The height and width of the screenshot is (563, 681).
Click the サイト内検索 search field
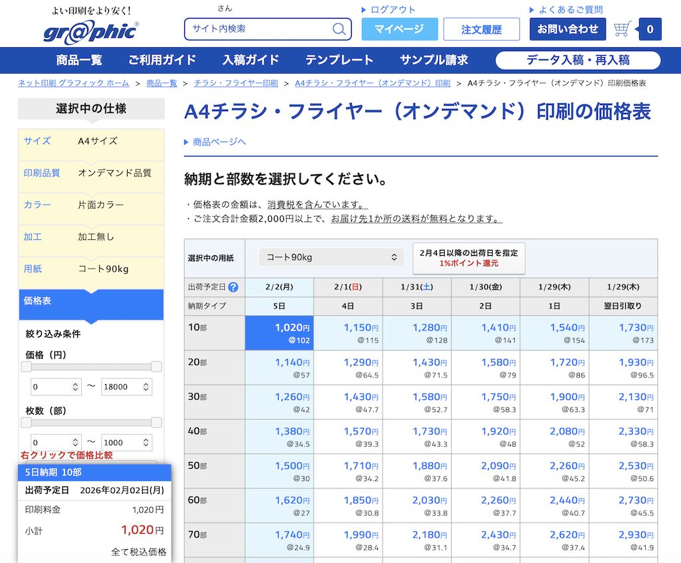click(259, 29)
